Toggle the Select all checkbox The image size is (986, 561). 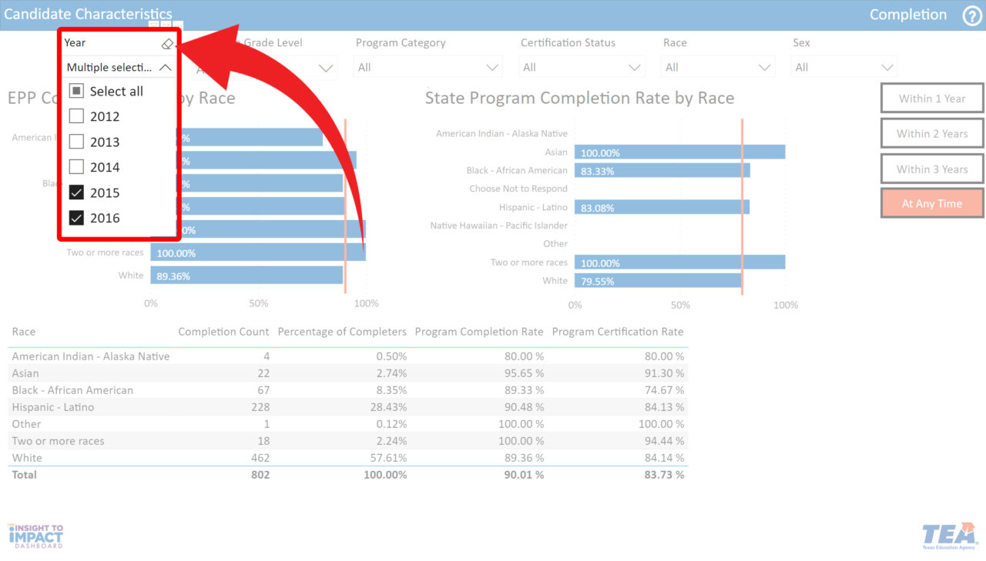coord(76,91)
